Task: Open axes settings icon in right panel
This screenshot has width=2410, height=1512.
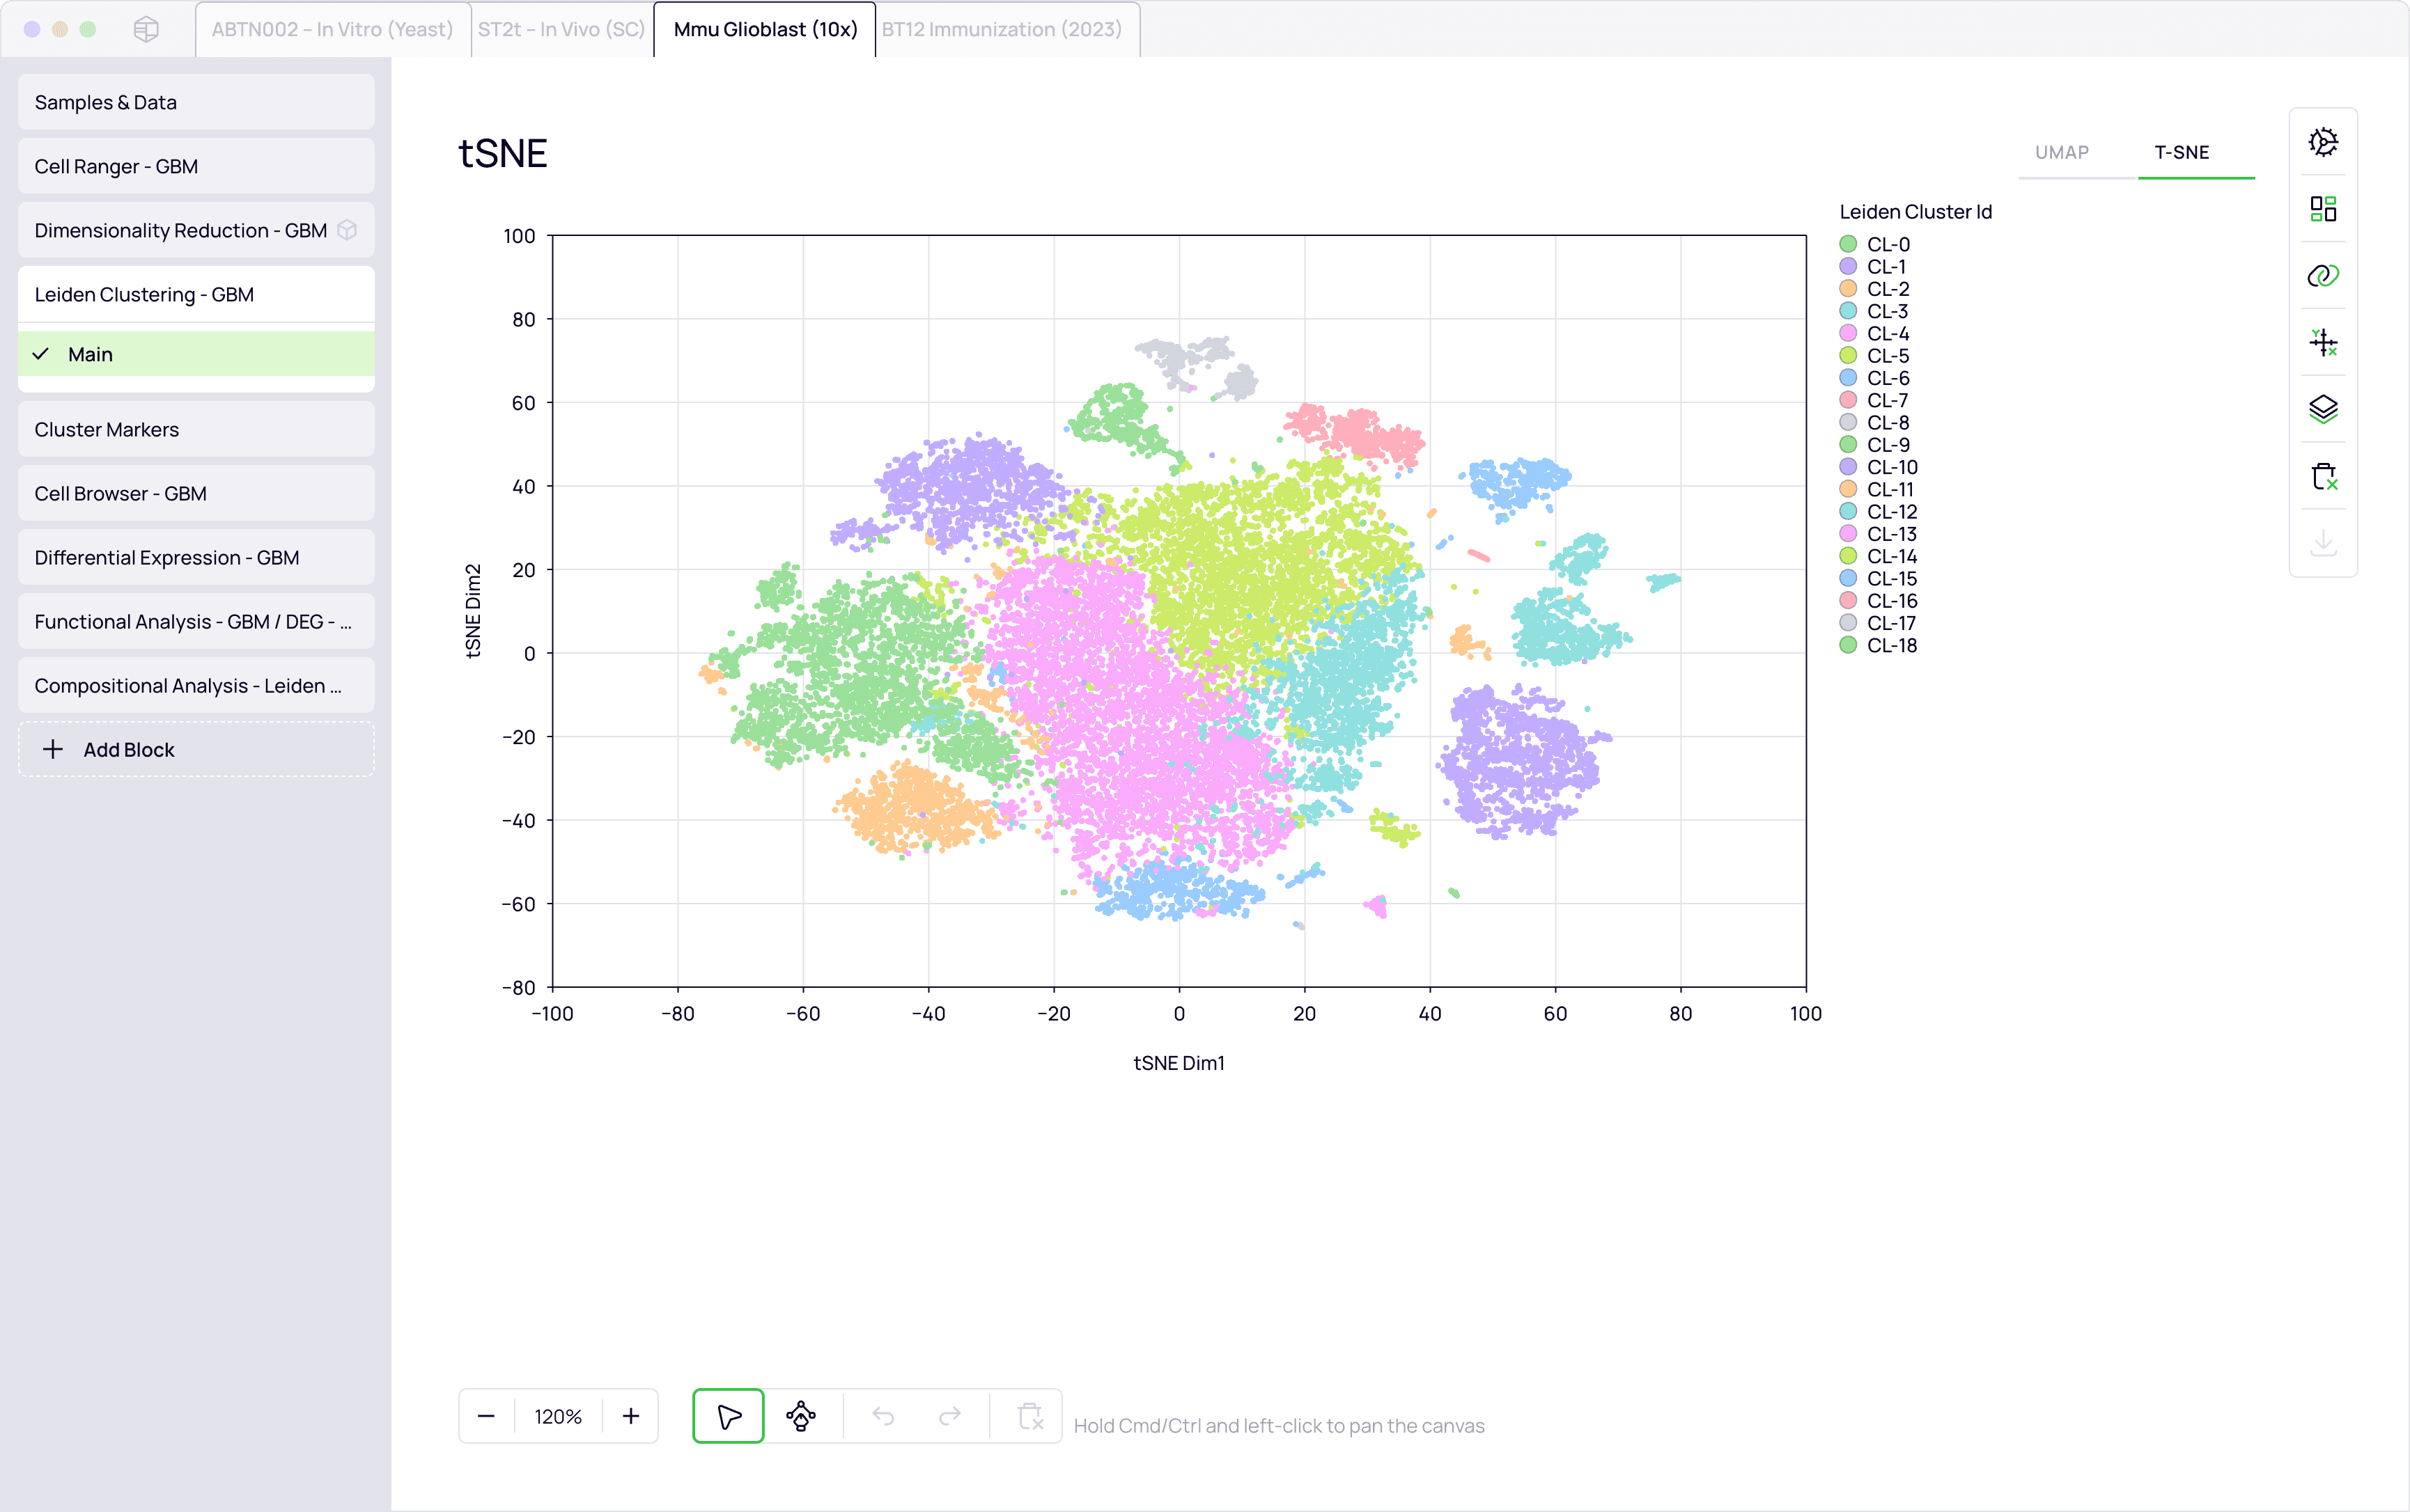Action: pos(2323,343)
